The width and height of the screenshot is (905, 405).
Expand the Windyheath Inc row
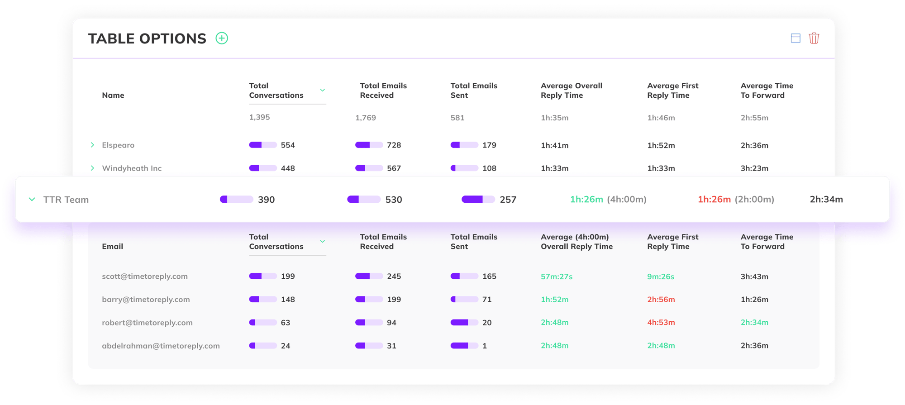92,168
